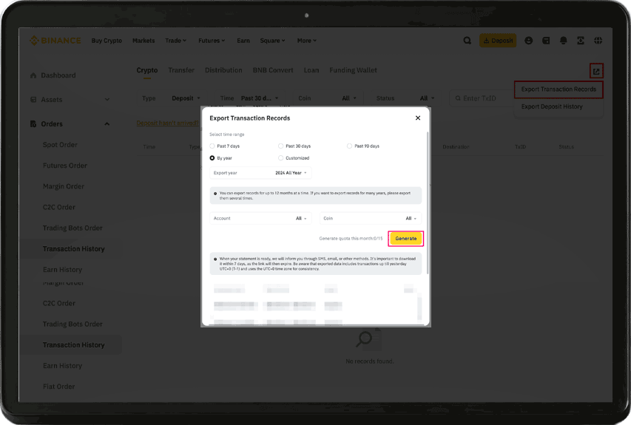Select the Customized time range option
Screen dimensions: 631x425
pos(281,158)
